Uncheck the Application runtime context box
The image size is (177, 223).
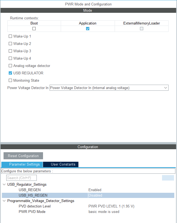tap(88, 29)
